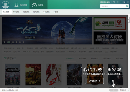Select the fifth banner carousel dot
The image size is (130, 92).
pyautogui.click(x=20, y=42)
